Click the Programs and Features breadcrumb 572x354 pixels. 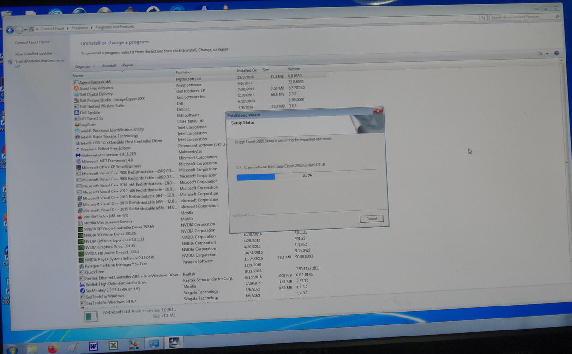[114, 27]
